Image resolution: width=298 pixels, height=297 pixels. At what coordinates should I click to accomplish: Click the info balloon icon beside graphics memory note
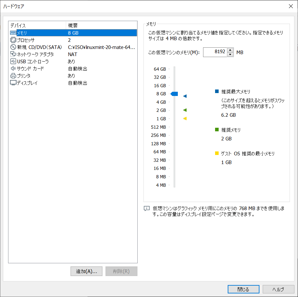point(147,208)
